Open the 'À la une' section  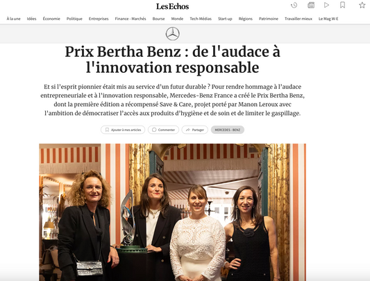[x=13, y=19]
